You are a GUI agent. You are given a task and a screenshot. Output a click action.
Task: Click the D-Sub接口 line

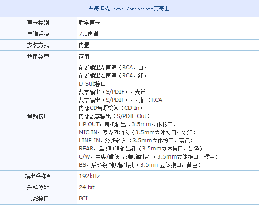coord(92,84)
